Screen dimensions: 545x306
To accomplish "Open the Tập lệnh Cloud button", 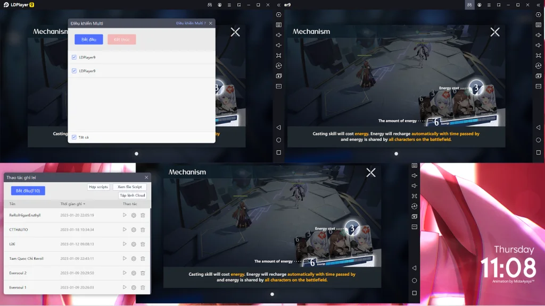I will coord(133,195).
